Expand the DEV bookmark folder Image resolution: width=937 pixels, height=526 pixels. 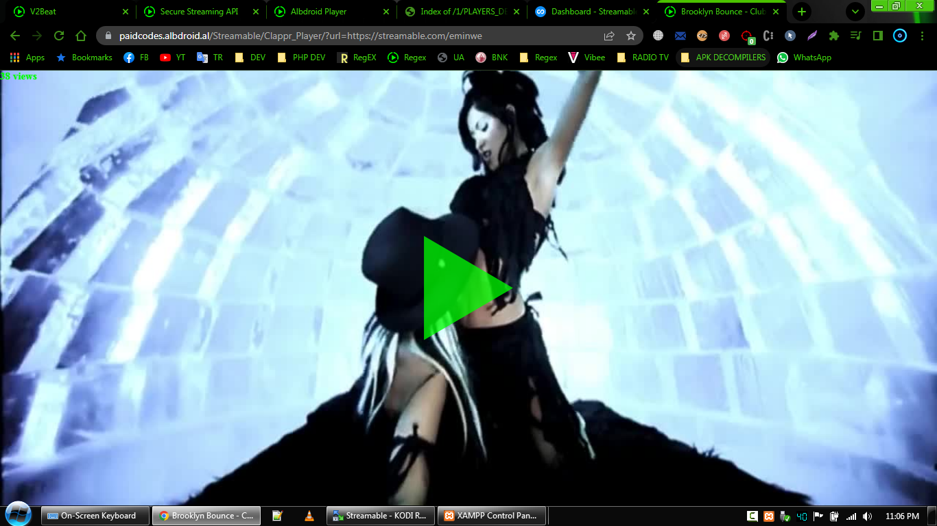click(250, 58)
